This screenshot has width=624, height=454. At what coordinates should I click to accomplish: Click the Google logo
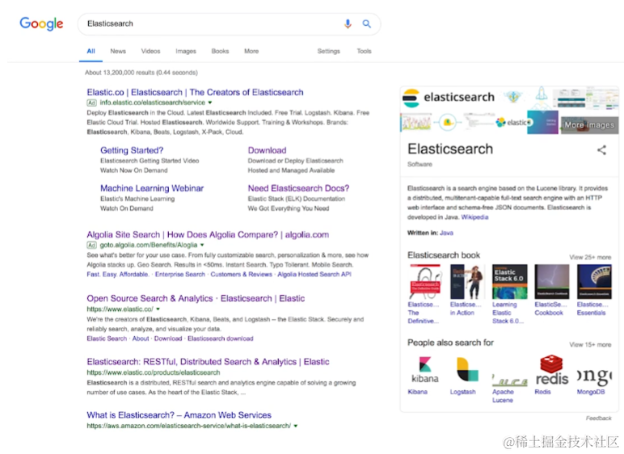(x=41, y=24)
